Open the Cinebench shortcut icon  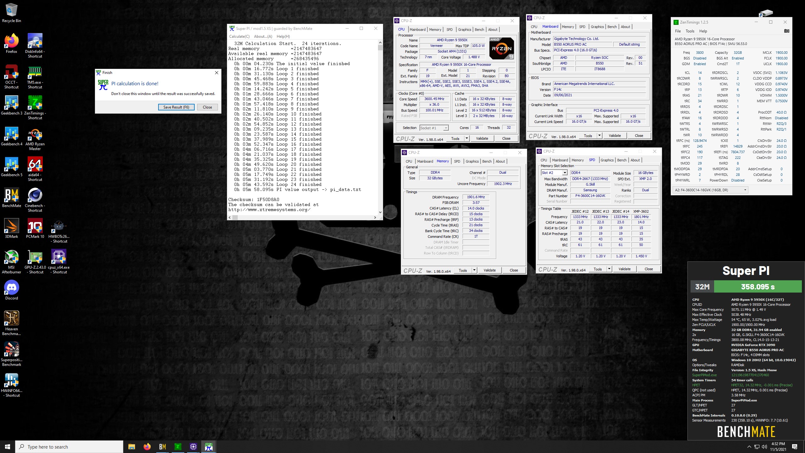tap(35, 200)
